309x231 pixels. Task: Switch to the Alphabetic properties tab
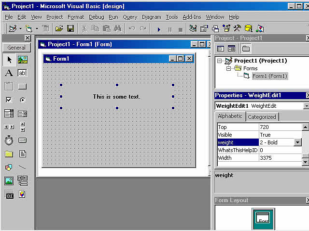[x=230, y=116]
